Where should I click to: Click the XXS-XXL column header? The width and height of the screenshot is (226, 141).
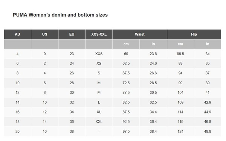pos(99,34)
